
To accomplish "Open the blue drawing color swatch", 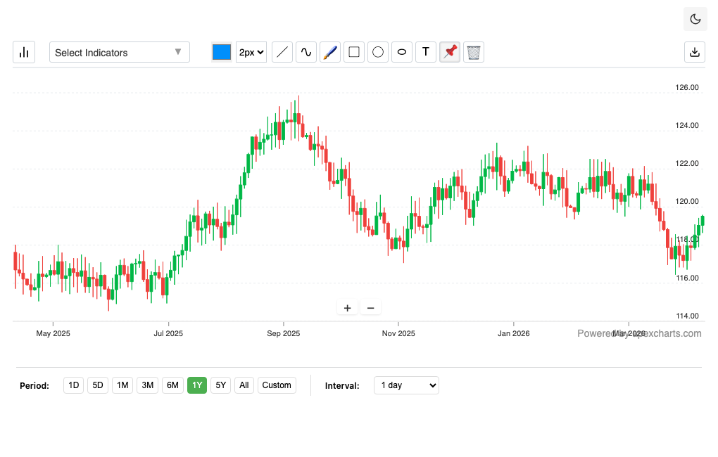I will (x=222, y=52).
